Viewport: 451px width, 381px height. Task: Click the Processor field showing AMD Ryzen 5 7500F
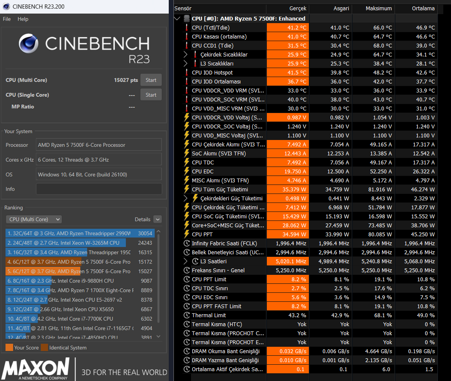click(99, 145)
